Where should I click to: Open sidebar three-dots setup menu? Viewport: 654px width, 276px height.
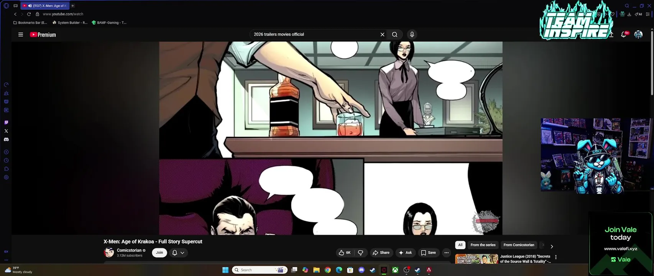pos(6,260)
